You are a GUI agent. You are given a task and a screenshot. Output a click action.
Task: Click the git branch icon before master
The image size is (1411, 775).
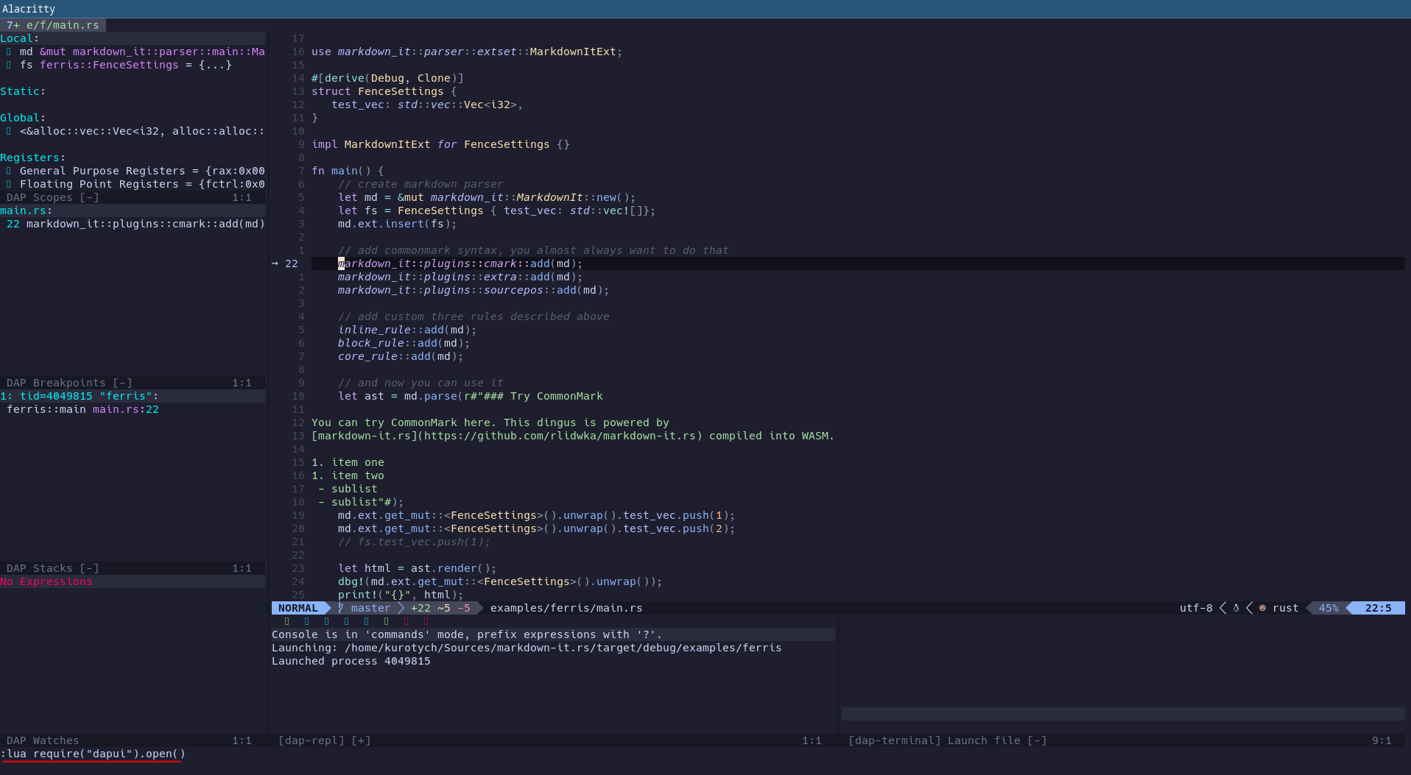click(x=340, y=608)
